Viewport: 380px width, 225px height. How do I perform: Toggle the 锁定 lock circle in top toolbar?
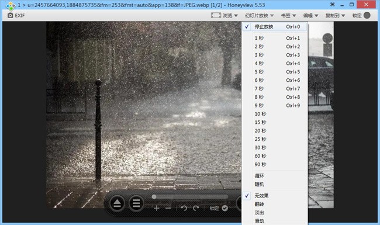click(x=367, y=16)
